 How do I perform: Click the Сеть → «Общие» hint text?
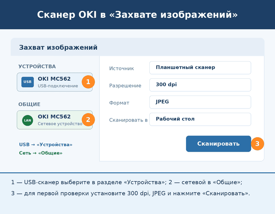coord(41,153)
